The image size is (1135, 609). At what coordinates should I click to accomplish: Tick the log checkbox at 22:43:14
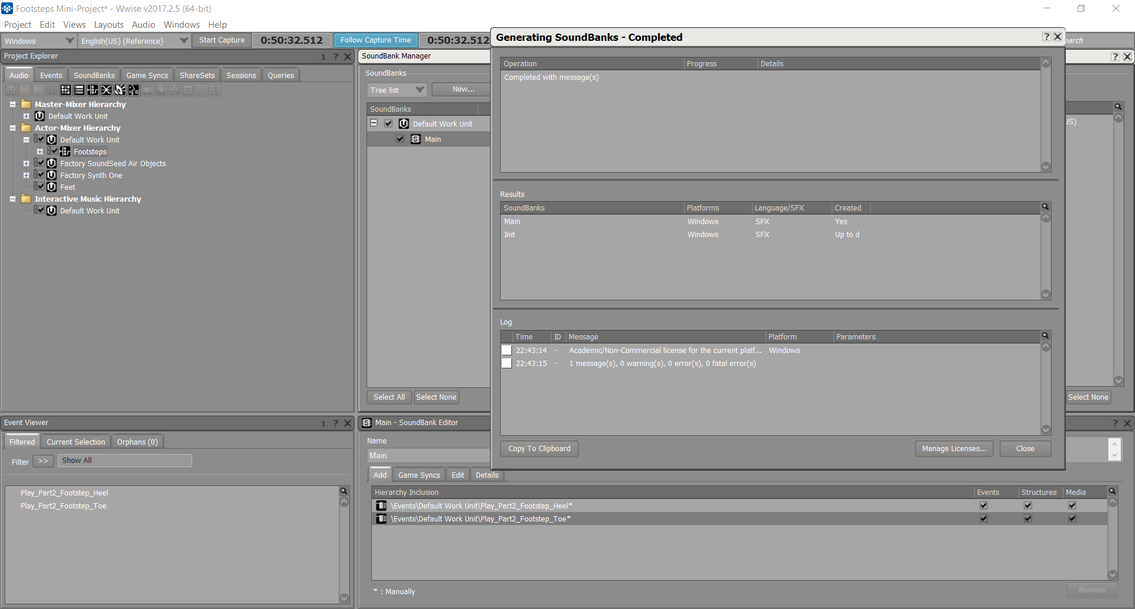[x=507, y=350]
